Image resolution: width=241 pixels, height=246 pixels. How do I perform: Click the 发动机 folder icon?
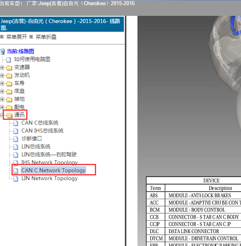pyautogui.click(x=9, y=76)
